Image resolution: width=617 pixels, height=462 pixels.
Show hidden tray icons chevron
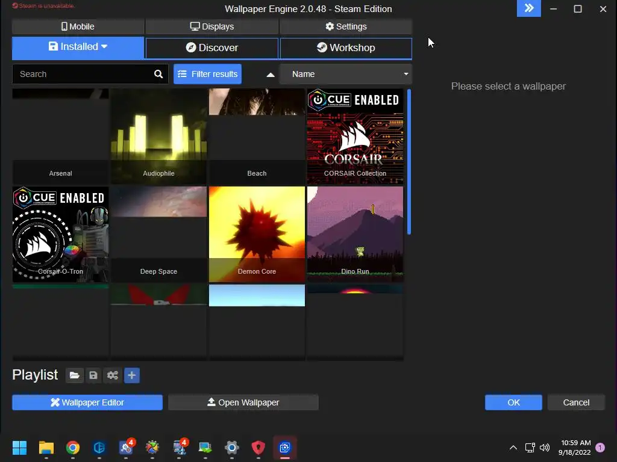tap(513, 447)
